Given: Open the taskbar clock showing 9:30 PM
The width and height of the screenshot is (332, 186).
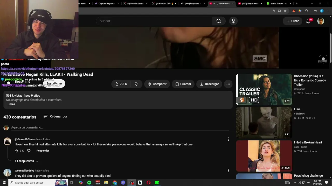Looking at the screenshot, I should tap(317, 183).
